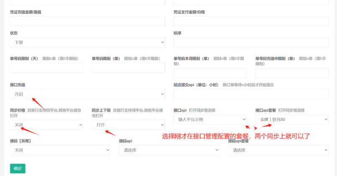The height and width of the screenshot is (176, 337).
Task: Click the 延迟提交api hours input field
Action: tap(251, 94)
